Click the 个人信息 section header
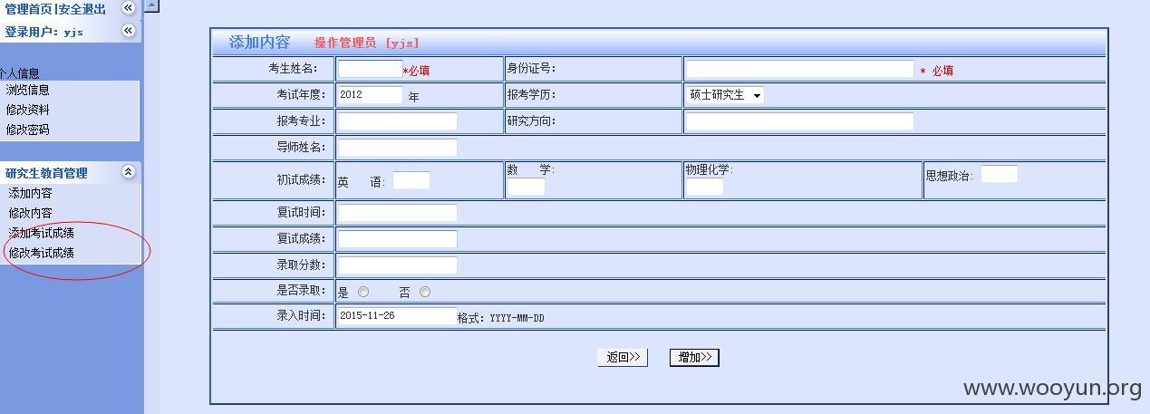 point(19,73)
